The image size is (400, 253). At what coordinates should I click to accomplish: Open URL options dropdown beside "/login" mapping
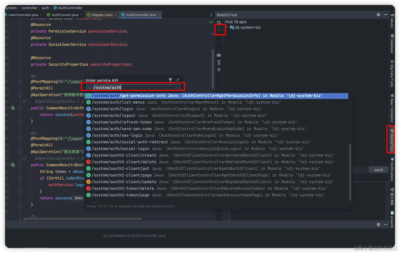[62, 81]
